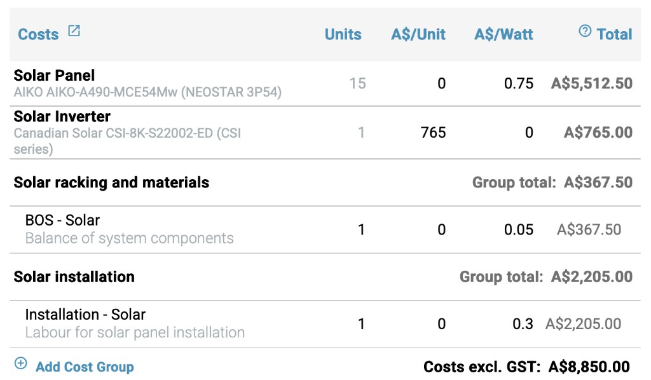Click Labour for solar panel installation description
The width and height of the screenshot is (651, 380).
click(135, 333)
